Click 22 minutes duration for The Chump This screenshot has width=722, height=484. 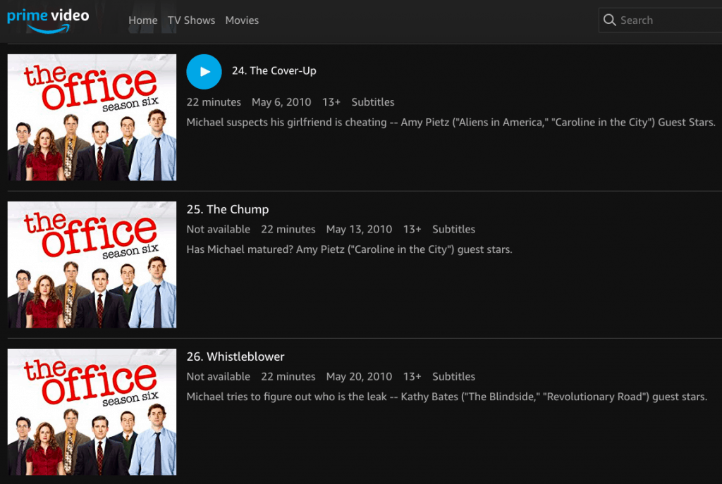tap(288, 229)
